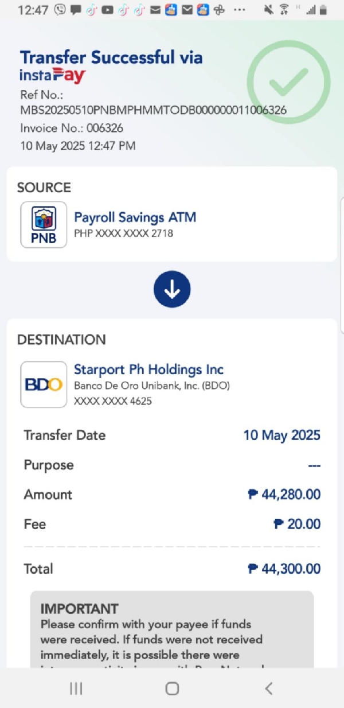This screenshot has width=344, height=708.
Task: Tap the green success checkmark icon
Action: point(288,81)
